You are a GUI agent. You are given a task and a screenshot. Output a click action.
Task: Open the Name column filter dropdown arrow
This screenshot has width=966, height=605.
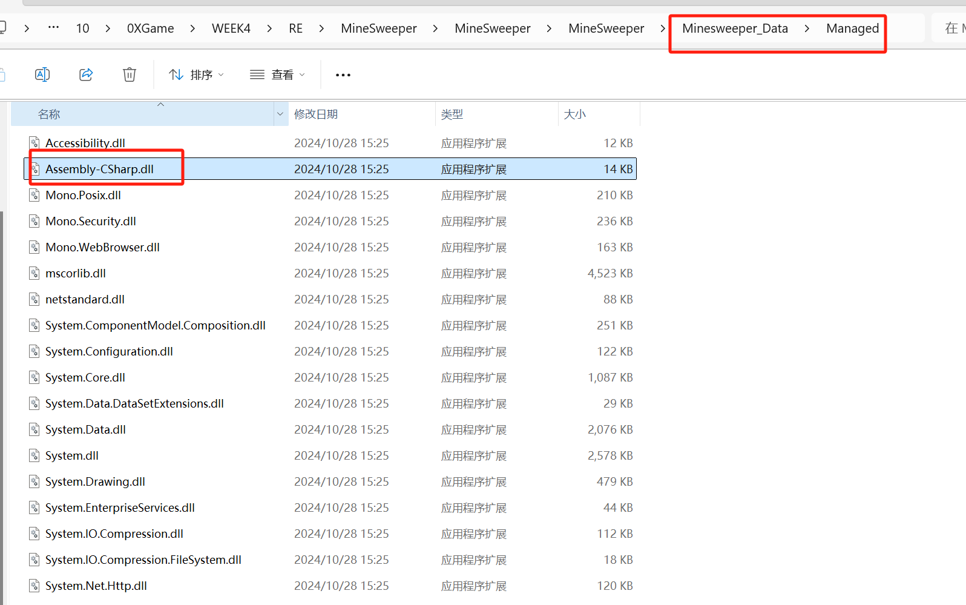click(280, 114)
